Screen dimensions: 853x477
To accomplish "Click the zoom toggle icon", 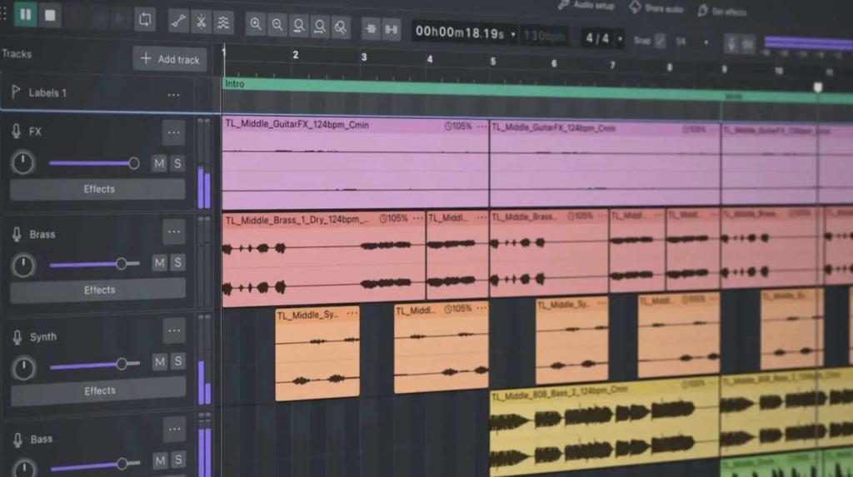I will [x=341, y=27].
